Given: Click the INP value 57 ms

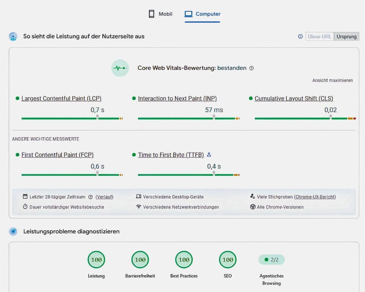Looking at the screenshot, I should coord(214,110).
